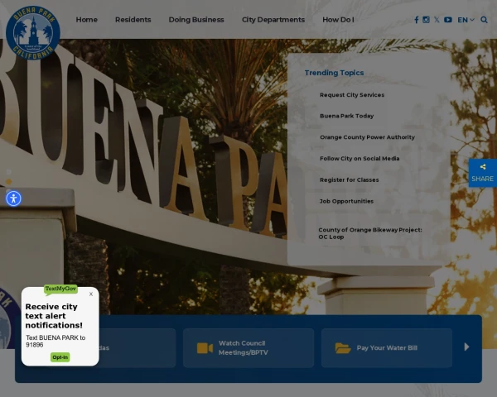Advance quick links with the right arrow
497x397 pixels.
coord(466,347)
